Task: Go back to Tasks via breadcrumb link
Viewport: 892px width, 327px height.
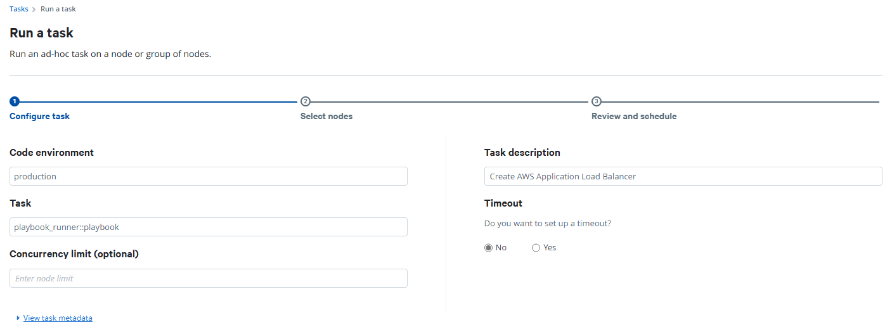Action: pos(19,10)
